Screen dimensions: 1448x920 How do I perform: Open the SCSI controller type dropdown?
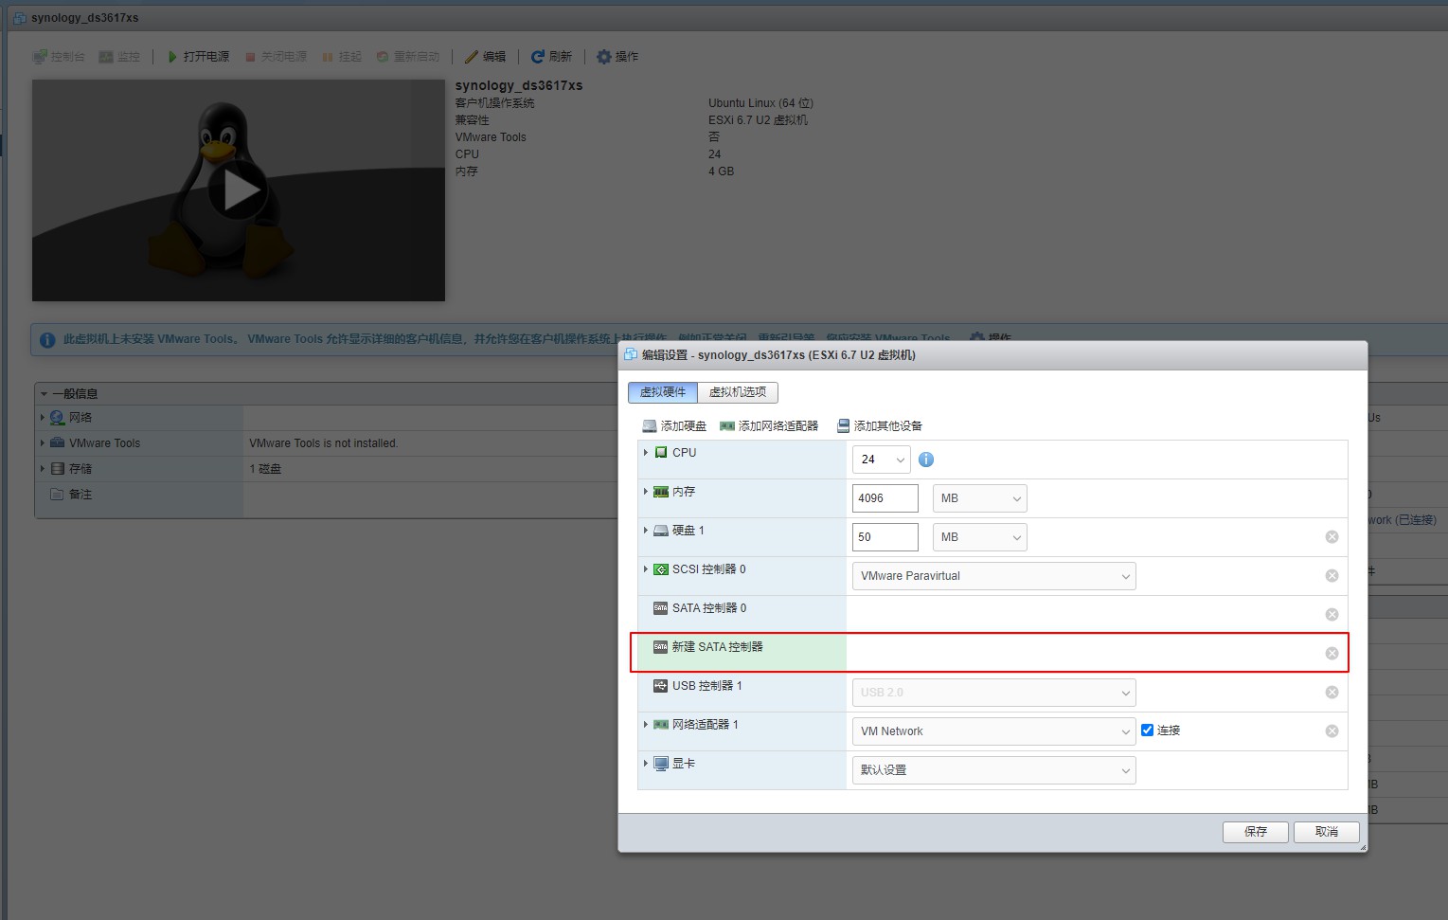pos(993,576)
